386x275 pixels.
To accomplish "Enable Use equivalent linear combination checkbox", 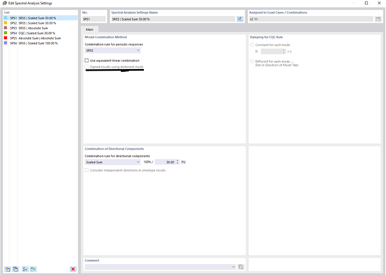I will [87, 60].
